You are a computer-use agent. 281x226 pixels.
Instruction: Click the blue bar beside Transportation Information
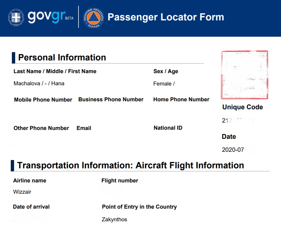point(12,166)
